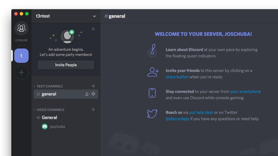Collapse the Voice Channels category
This screenshot has width=278, height=156.
pyautogui.click(x=48, y=110)
